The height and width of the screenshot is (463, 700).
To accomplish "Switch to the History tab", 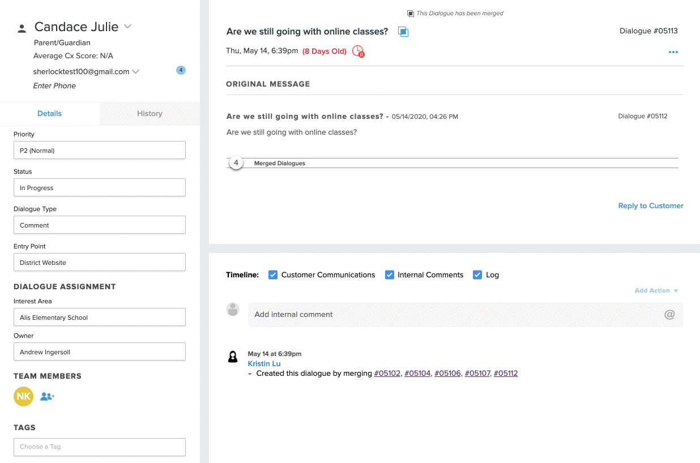I will pyautogui.click(x=150, y=114).
